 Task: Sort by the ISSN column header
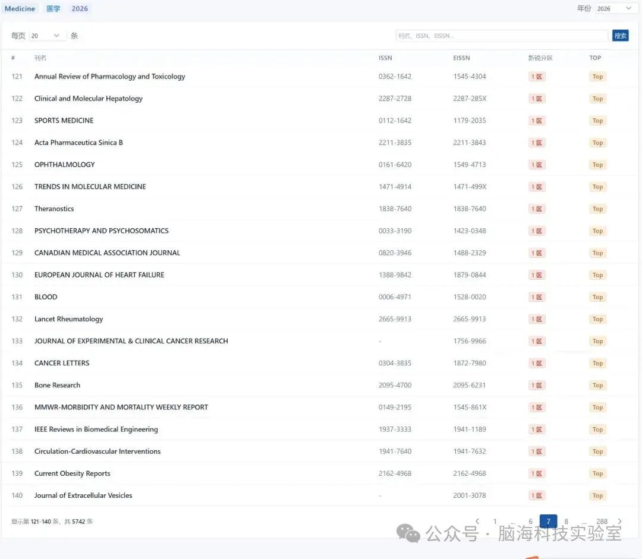click(385, 58)
